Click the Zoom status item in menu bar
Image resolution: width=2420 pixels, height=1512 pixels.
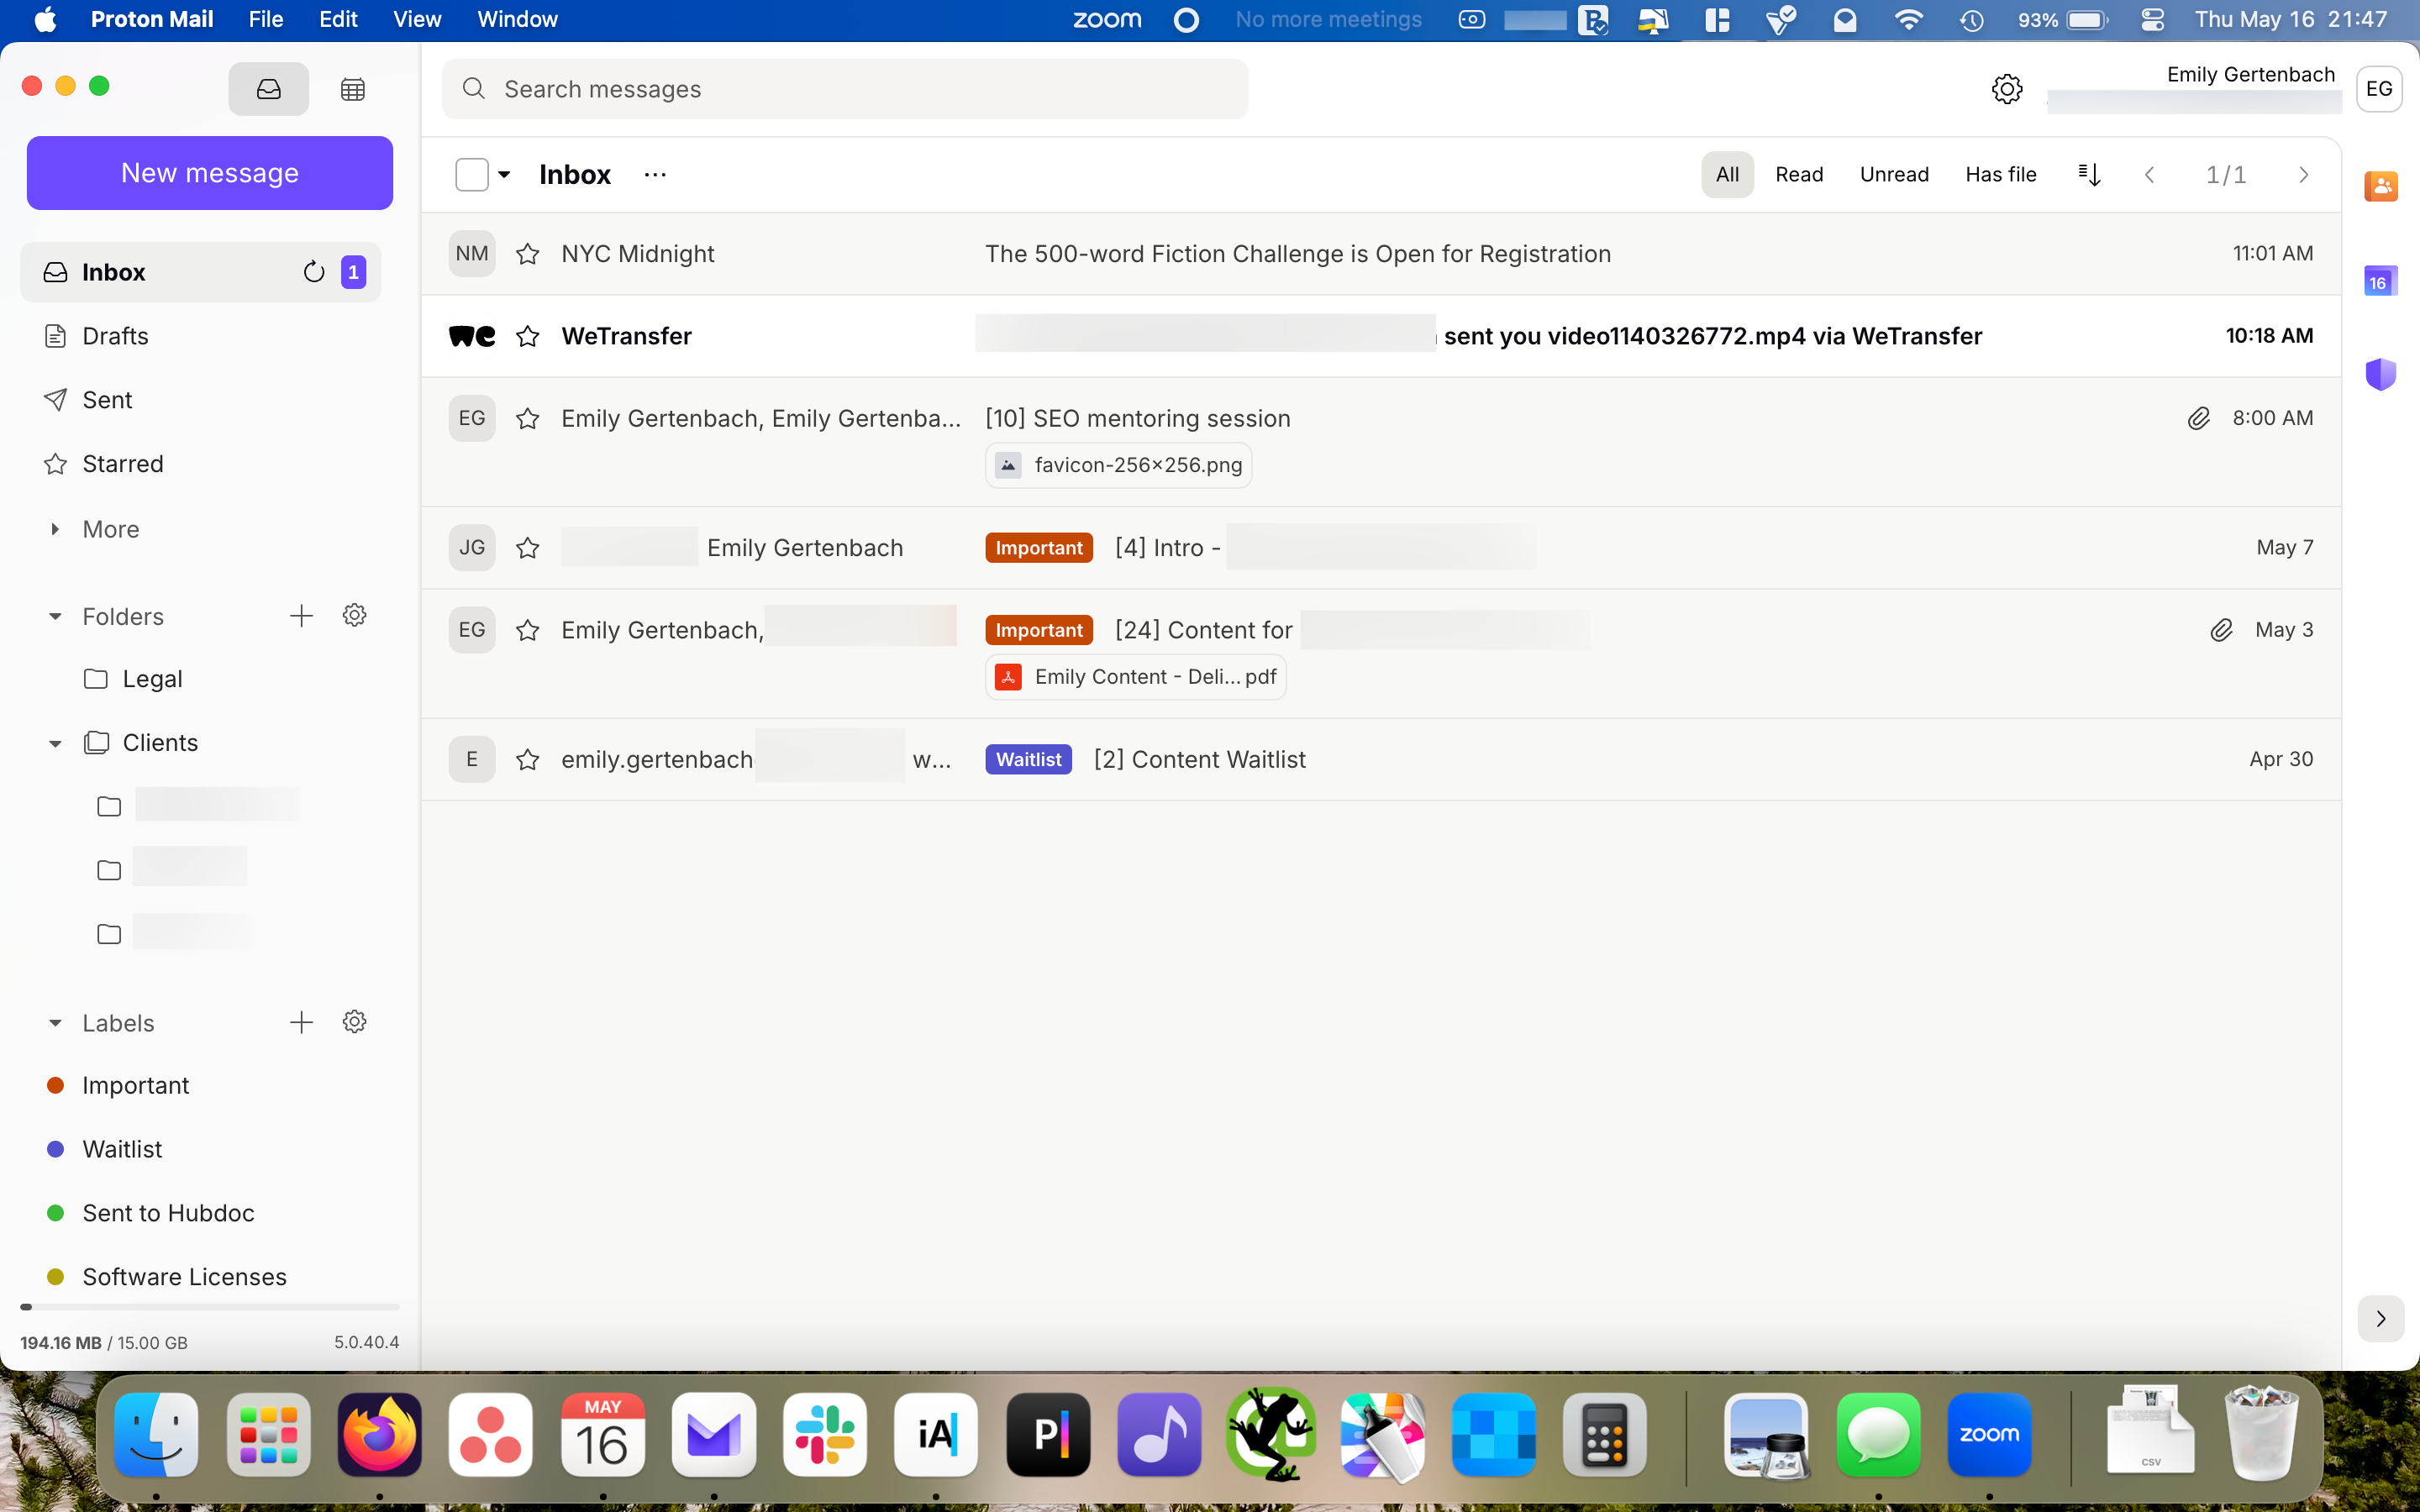coord(1107,20)
